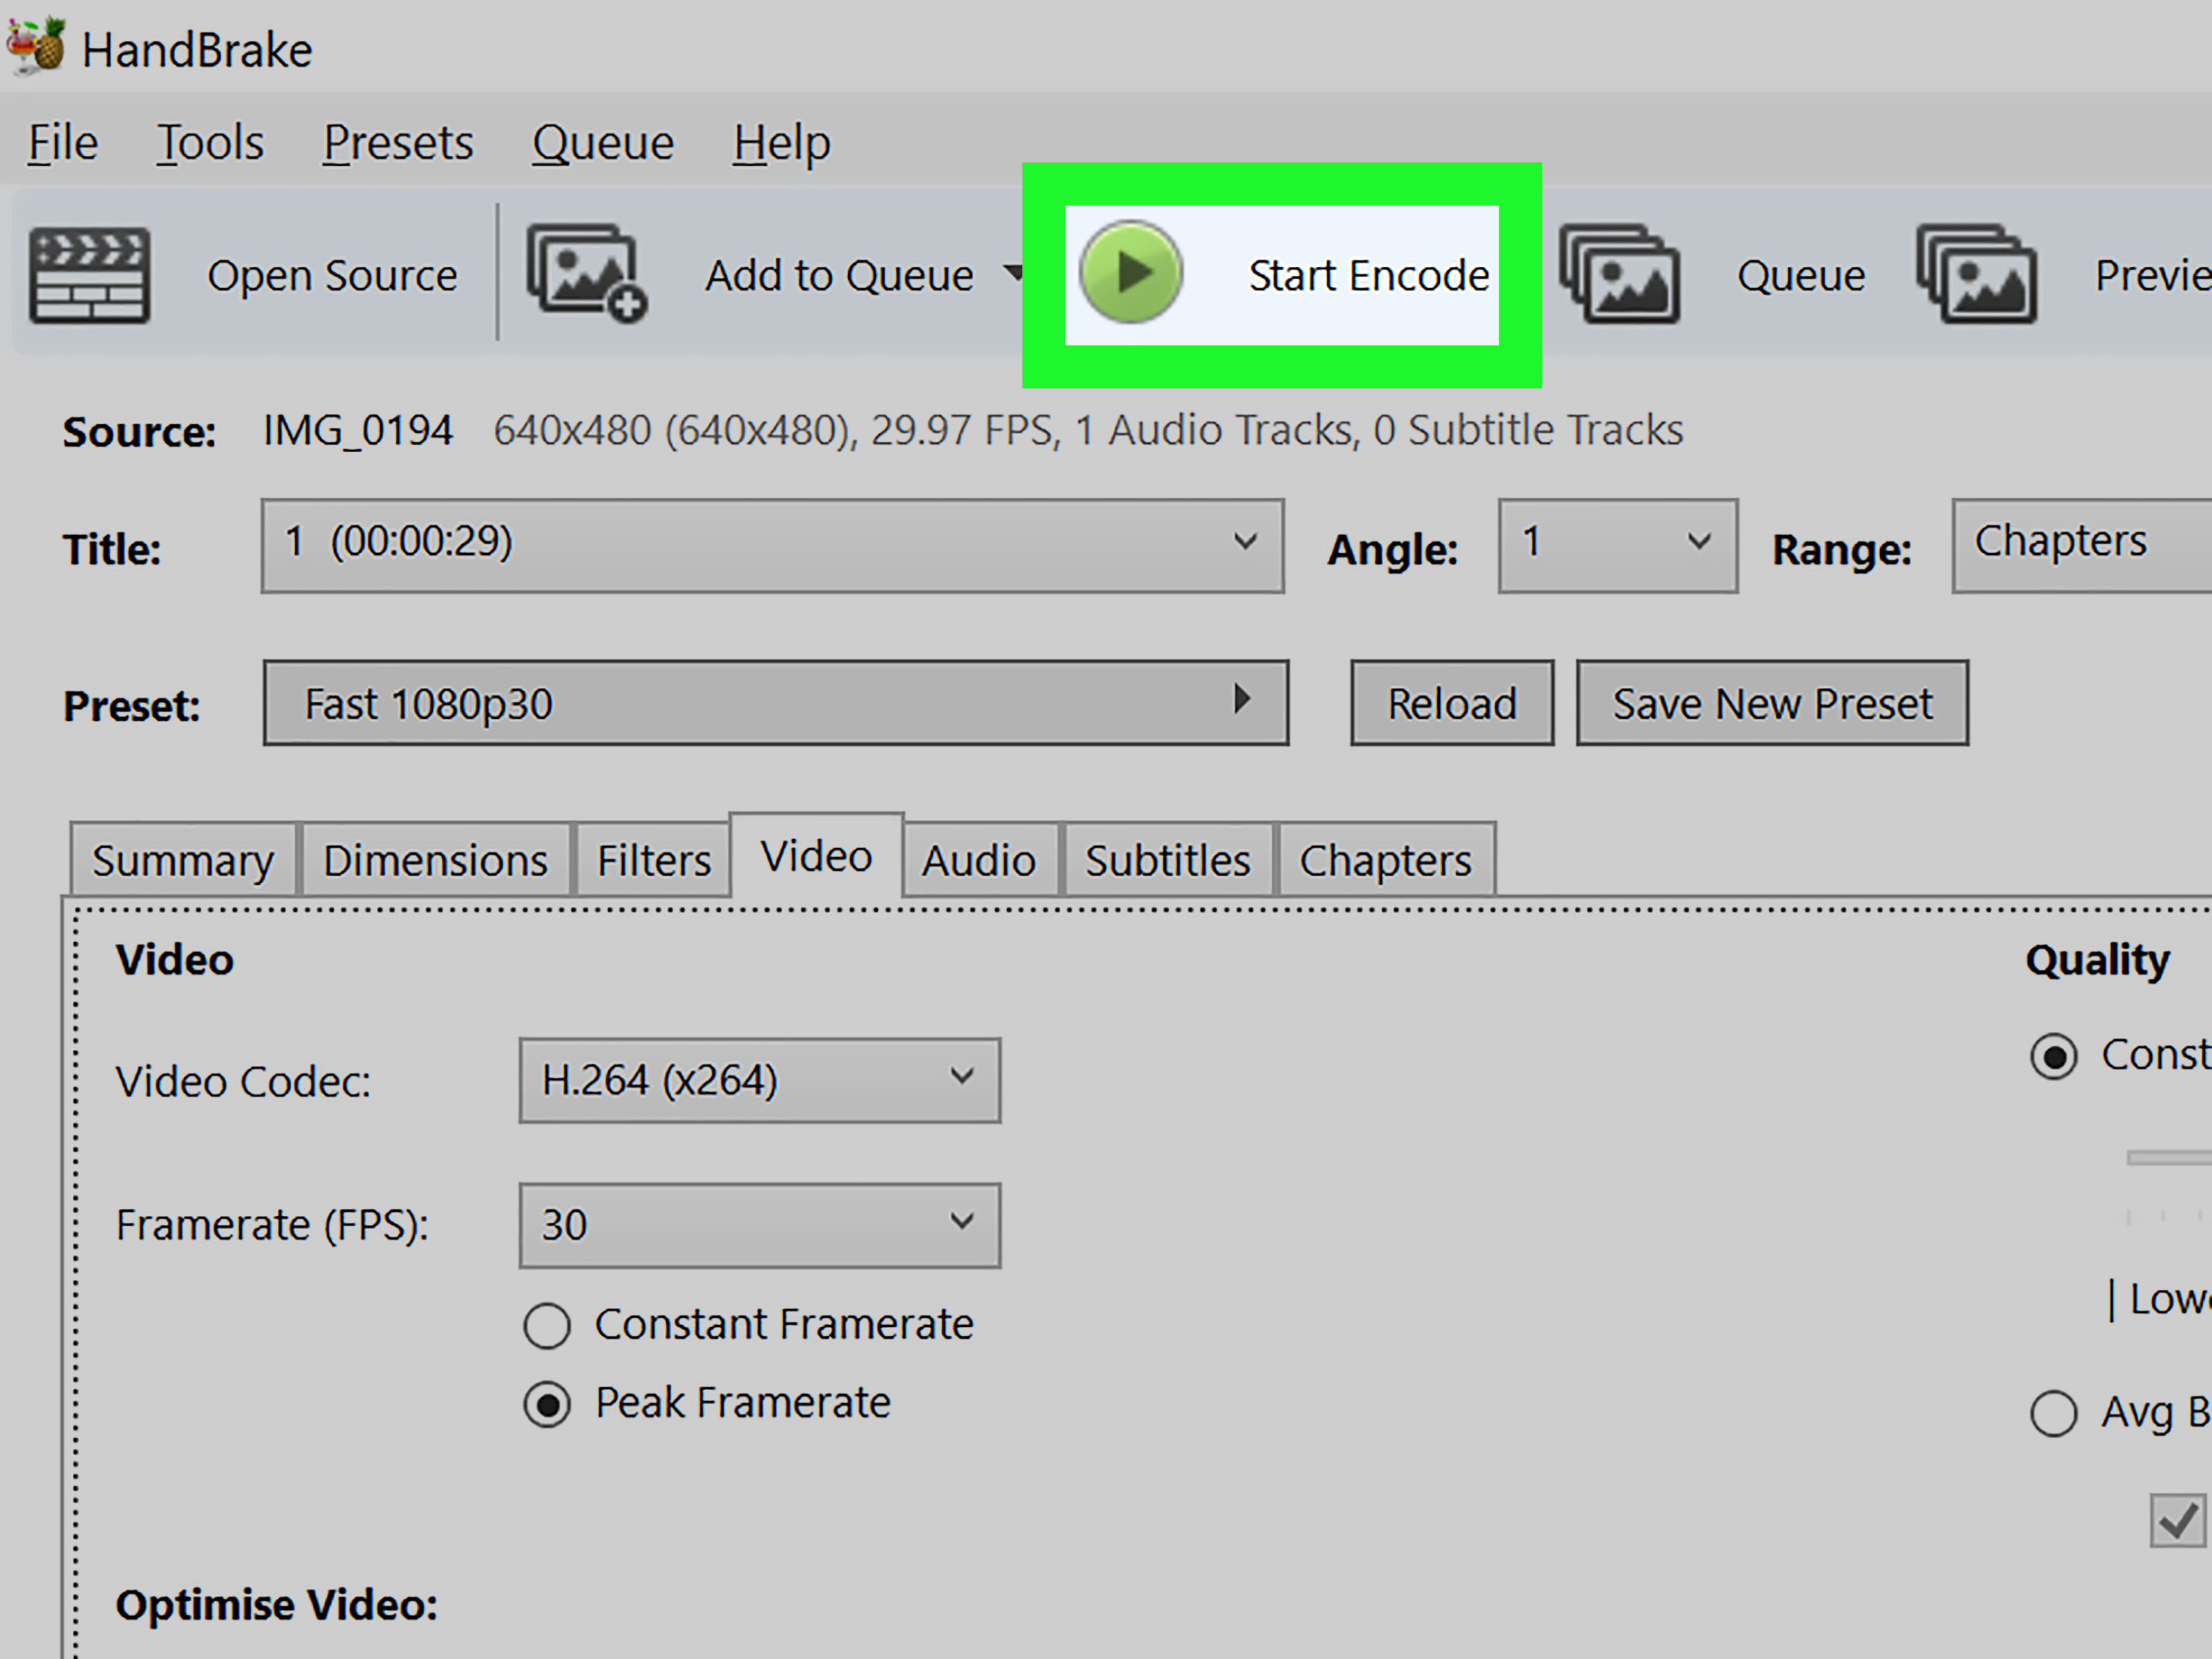Screen dimensions: 2212x1659
Task: Click the Open Source clapperboard icon
Action: click(90, 275)
